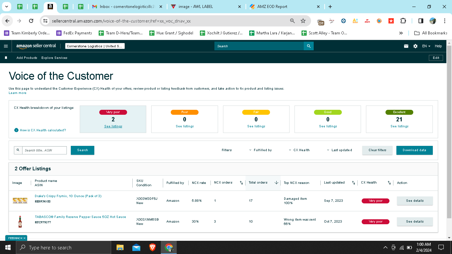The image size is (452, 254).
Task: Open the Seller Central hamburger menu
Action: coord(6,46)
